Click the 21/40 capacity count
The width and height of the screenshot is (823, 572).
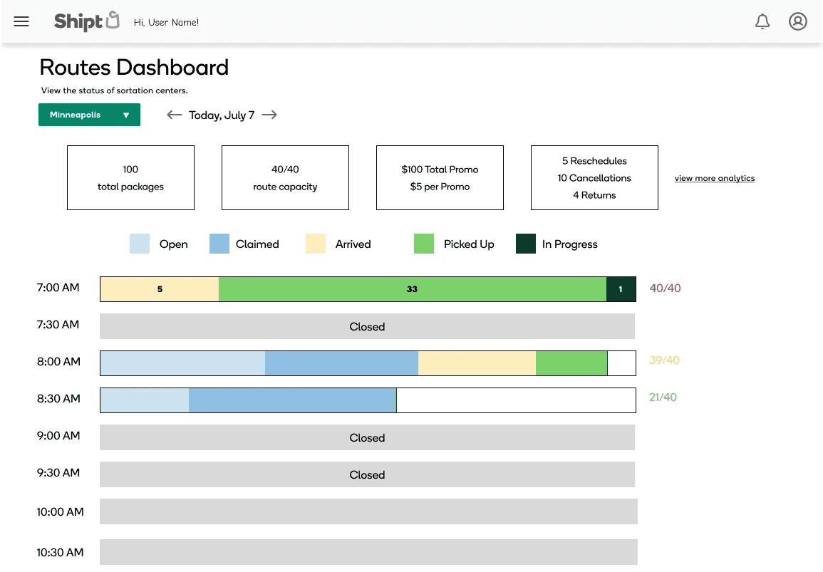pos(663,397)
